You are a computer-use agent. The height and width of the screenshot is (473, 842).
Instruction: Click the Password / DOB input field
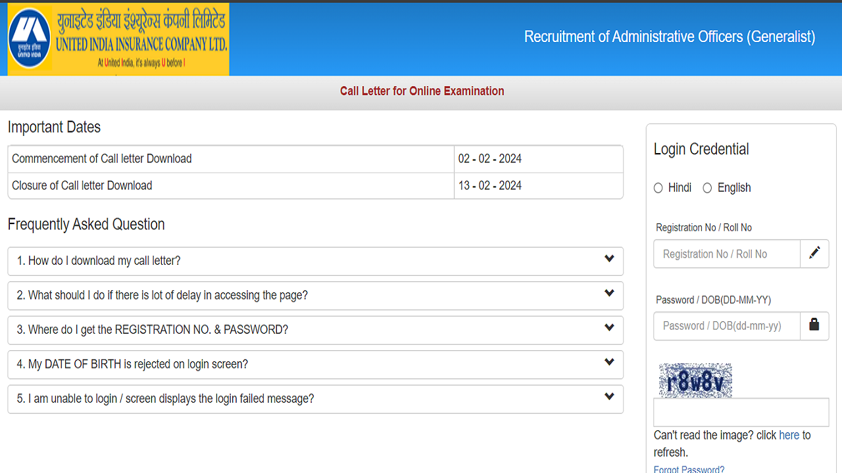[x=727, y=326]
